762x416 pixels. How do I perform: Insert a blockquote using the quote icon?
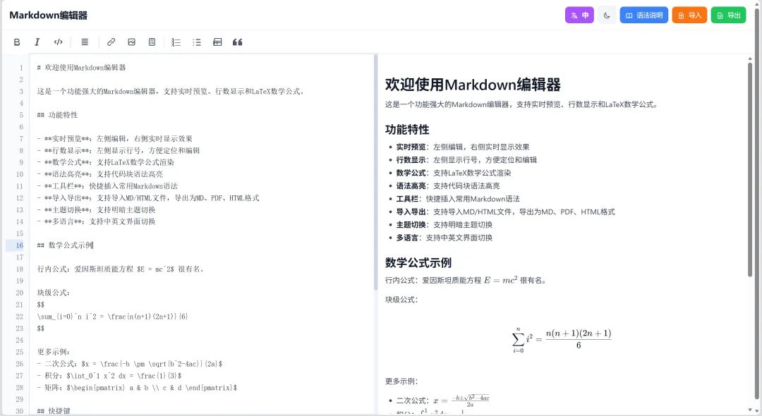[238, 42]
